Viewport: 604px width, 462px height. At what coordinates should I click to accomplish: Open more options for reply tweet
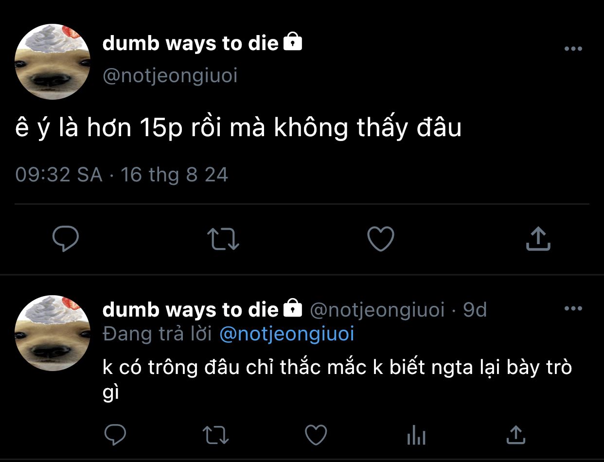tap(573, 308)
